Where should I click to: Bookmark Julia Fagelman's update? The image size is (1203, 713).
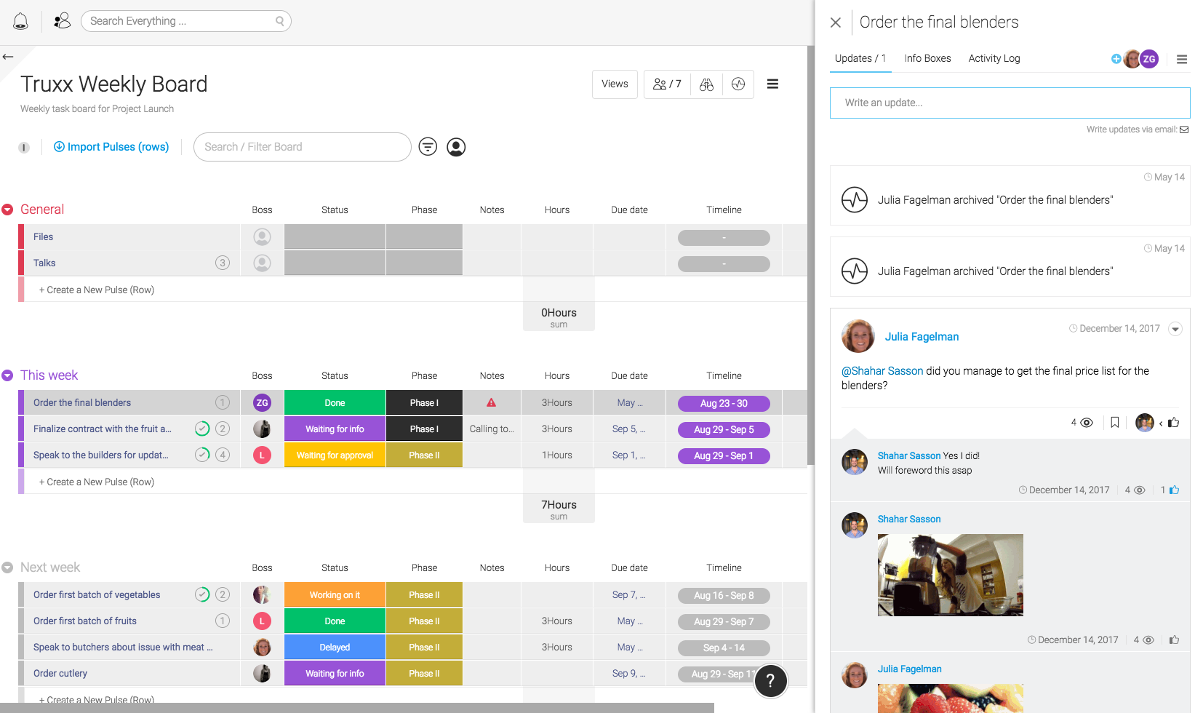tap(1114, 422)
